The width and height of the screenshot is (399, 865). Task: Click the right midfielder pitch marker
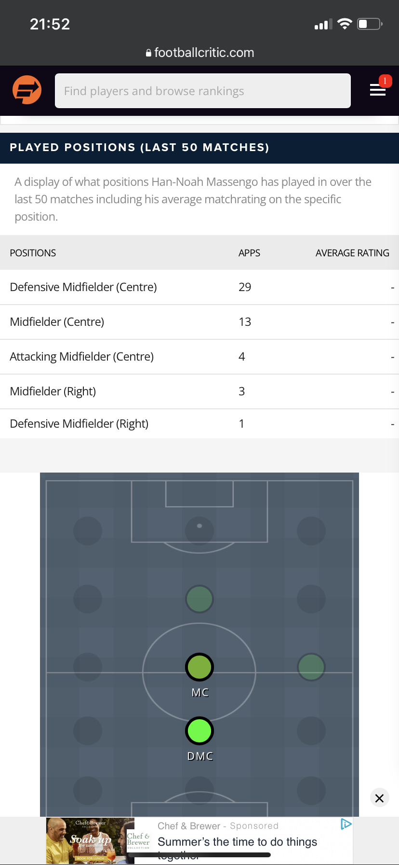(311, 667)
